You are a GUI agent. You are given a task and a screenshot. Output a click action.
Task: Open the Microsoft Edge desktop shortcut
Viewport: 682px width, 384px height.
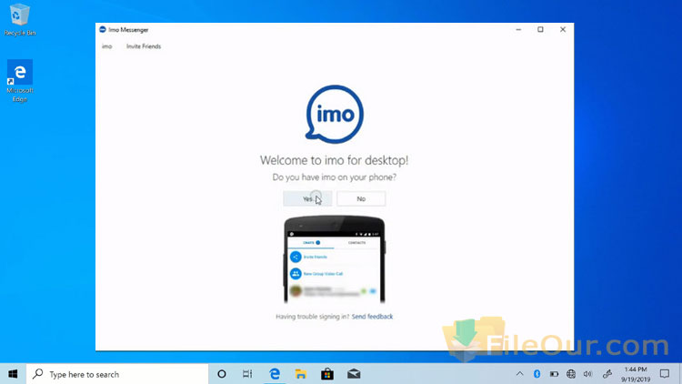(20, 81)
